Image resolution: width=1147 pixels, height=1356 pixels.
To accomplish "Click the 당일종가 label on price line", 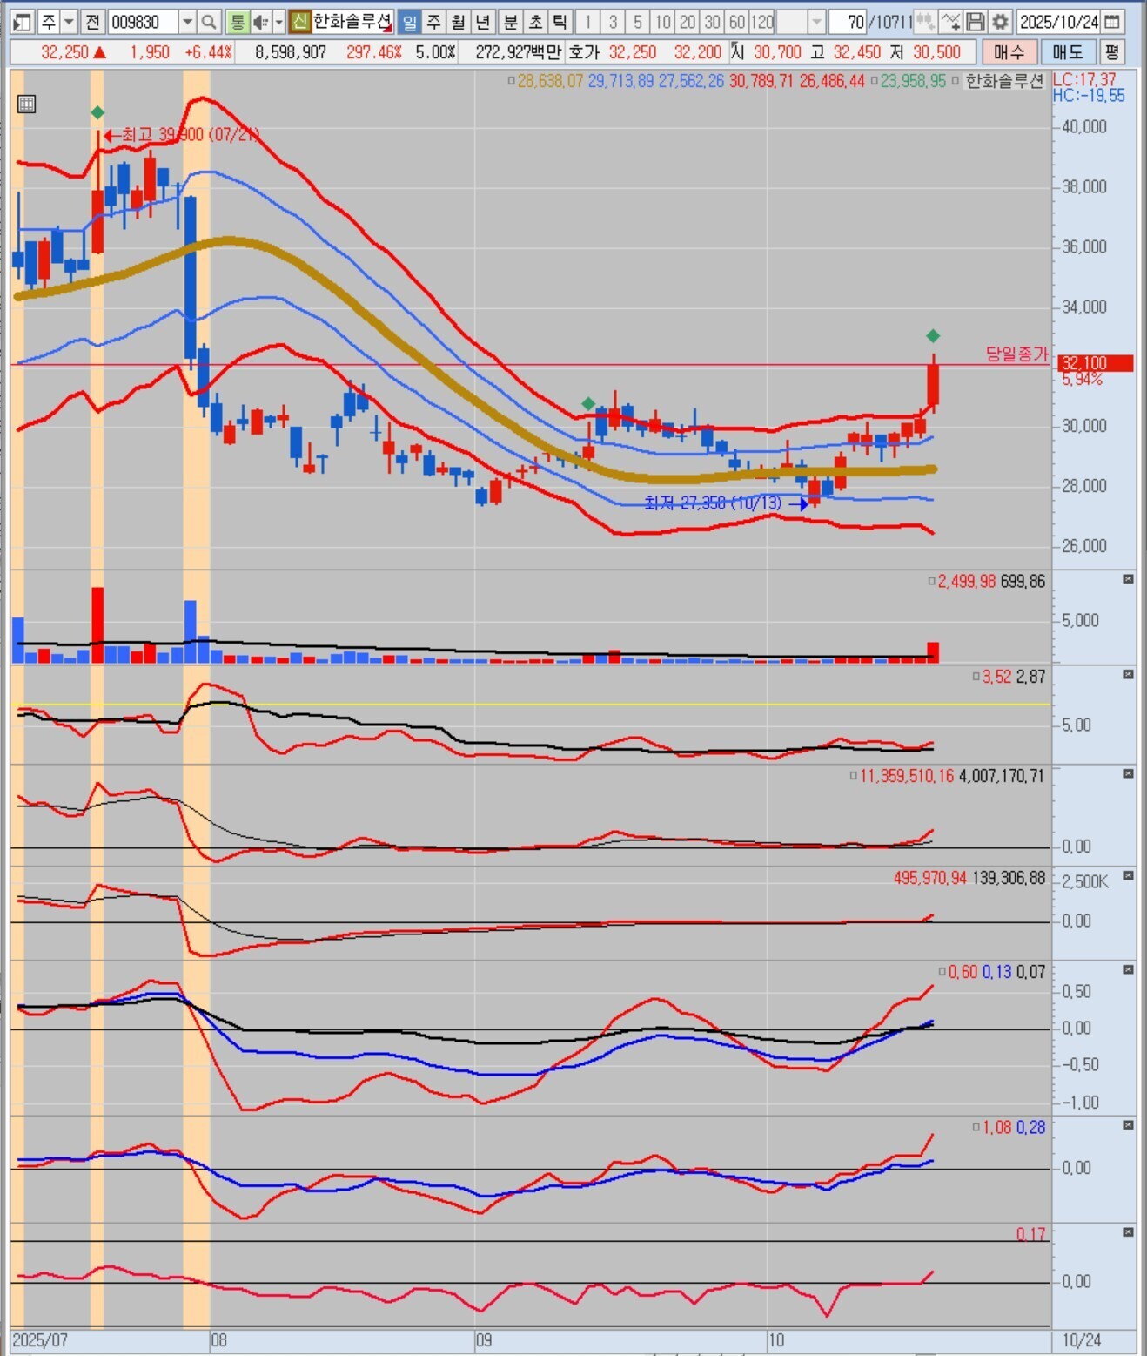I will (x=1016, y=354).
